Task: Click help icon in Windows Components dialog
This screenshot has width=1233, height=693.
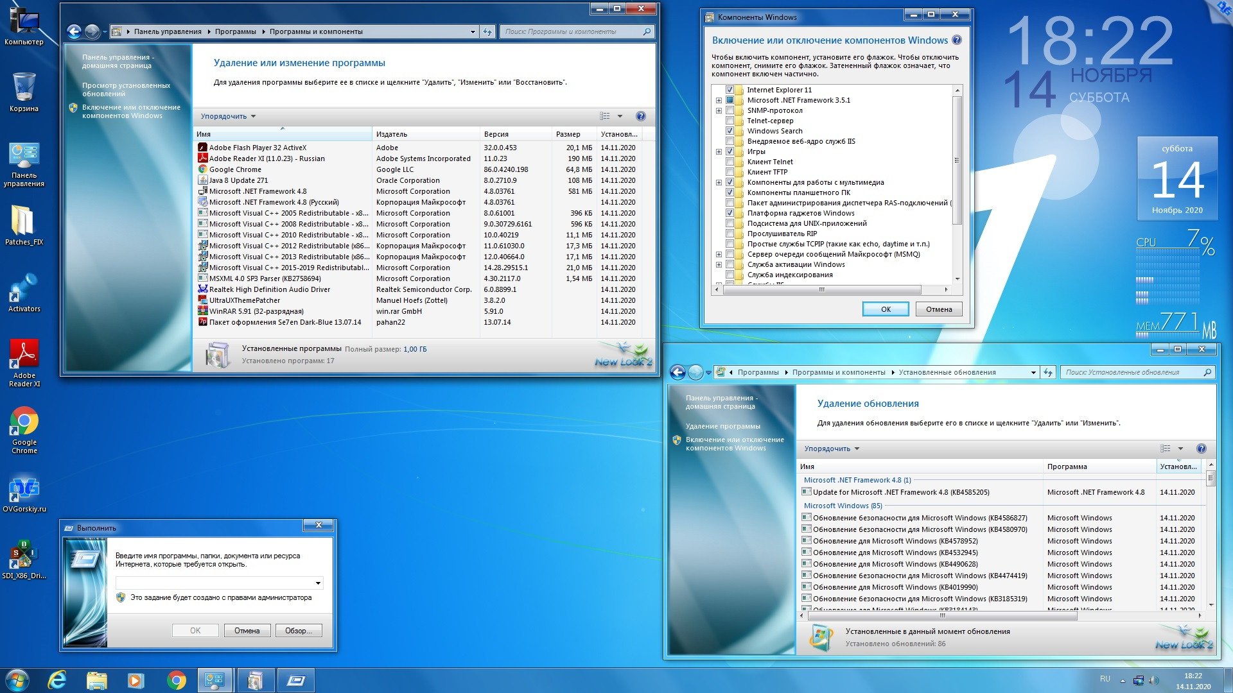Action: coord(956,40)
